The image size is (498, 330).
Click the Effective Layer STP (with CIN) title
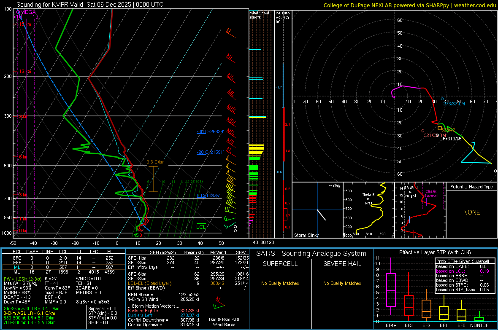(435, 252)
